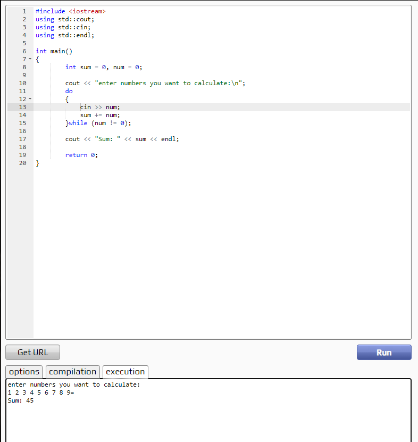Switch to the compilation tab
Image resolution: width=418 pixels, height=442 pixels.
click(x=73, y=372)
